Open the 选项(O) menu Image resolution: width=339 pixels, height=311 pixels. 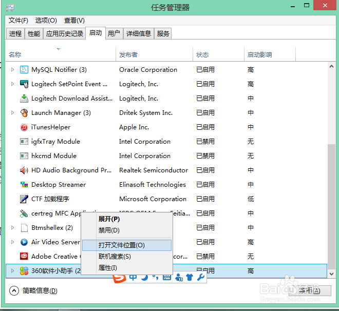click(46, 21)
